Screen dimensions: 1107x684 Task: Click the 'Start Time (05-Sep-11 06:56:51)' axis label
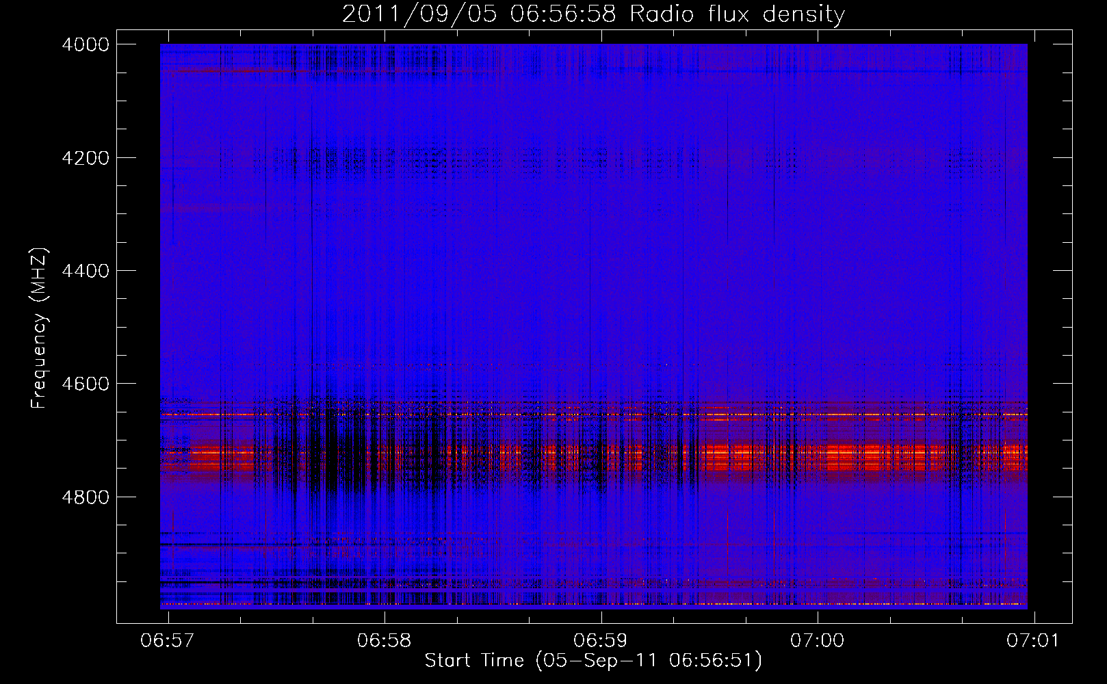coord(593,661)
